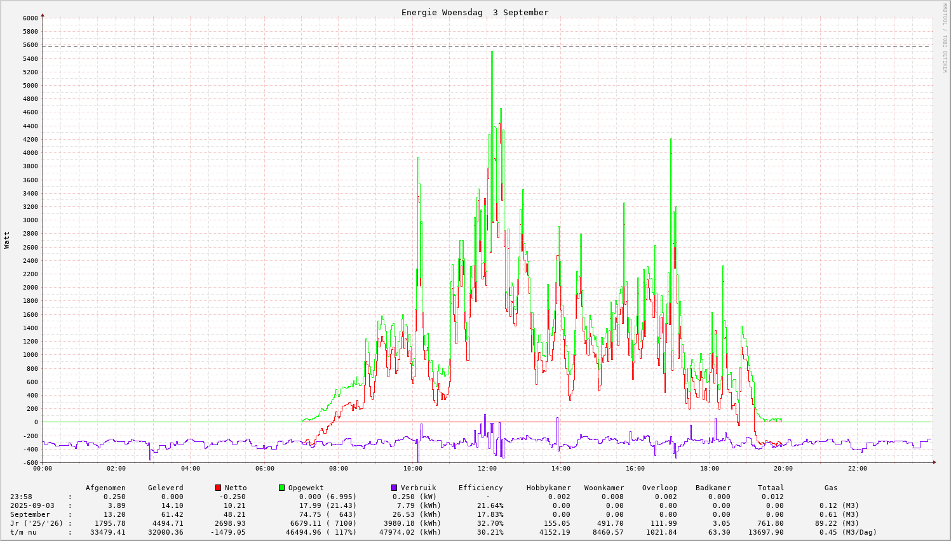Select the Geleverd column header
The width and height of the screenshot is (951, 541).
tap(165, 488)
